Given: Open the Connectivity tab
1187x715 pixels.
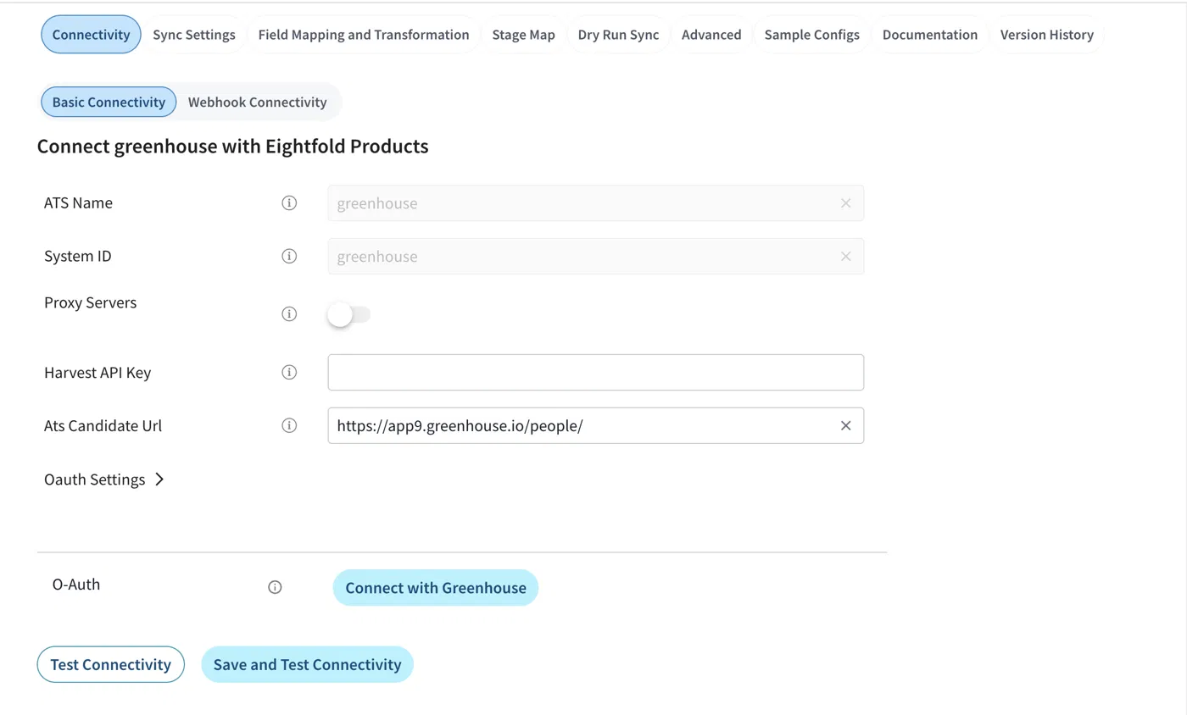Looking at the screenshot, I should (x=91, y=35).
